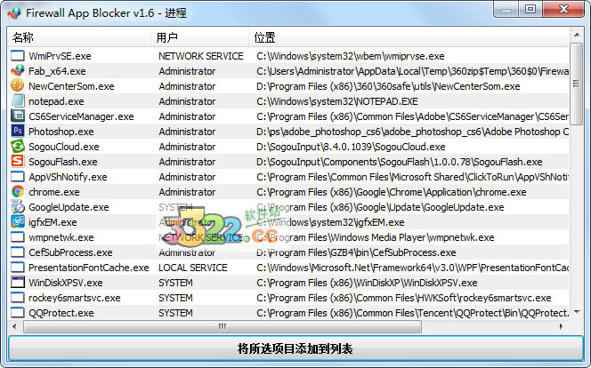The height and width of the screenshot is (368, 591).
Task: Click the vertical scrollbar up arrow
Action: [x=576, y=35]
